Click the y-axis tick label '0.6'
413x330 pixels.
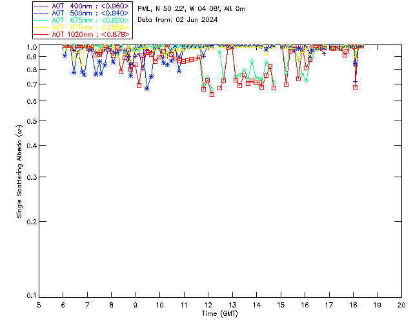point(32,101)
